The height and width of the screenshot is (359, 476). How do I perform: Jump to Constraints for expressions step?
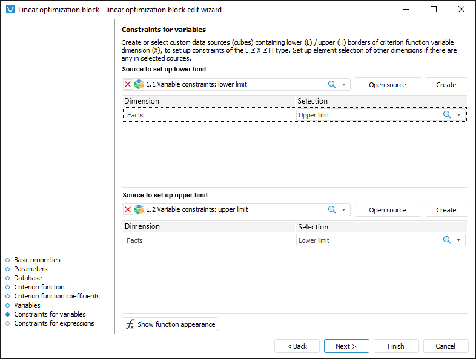coord(54,323)
